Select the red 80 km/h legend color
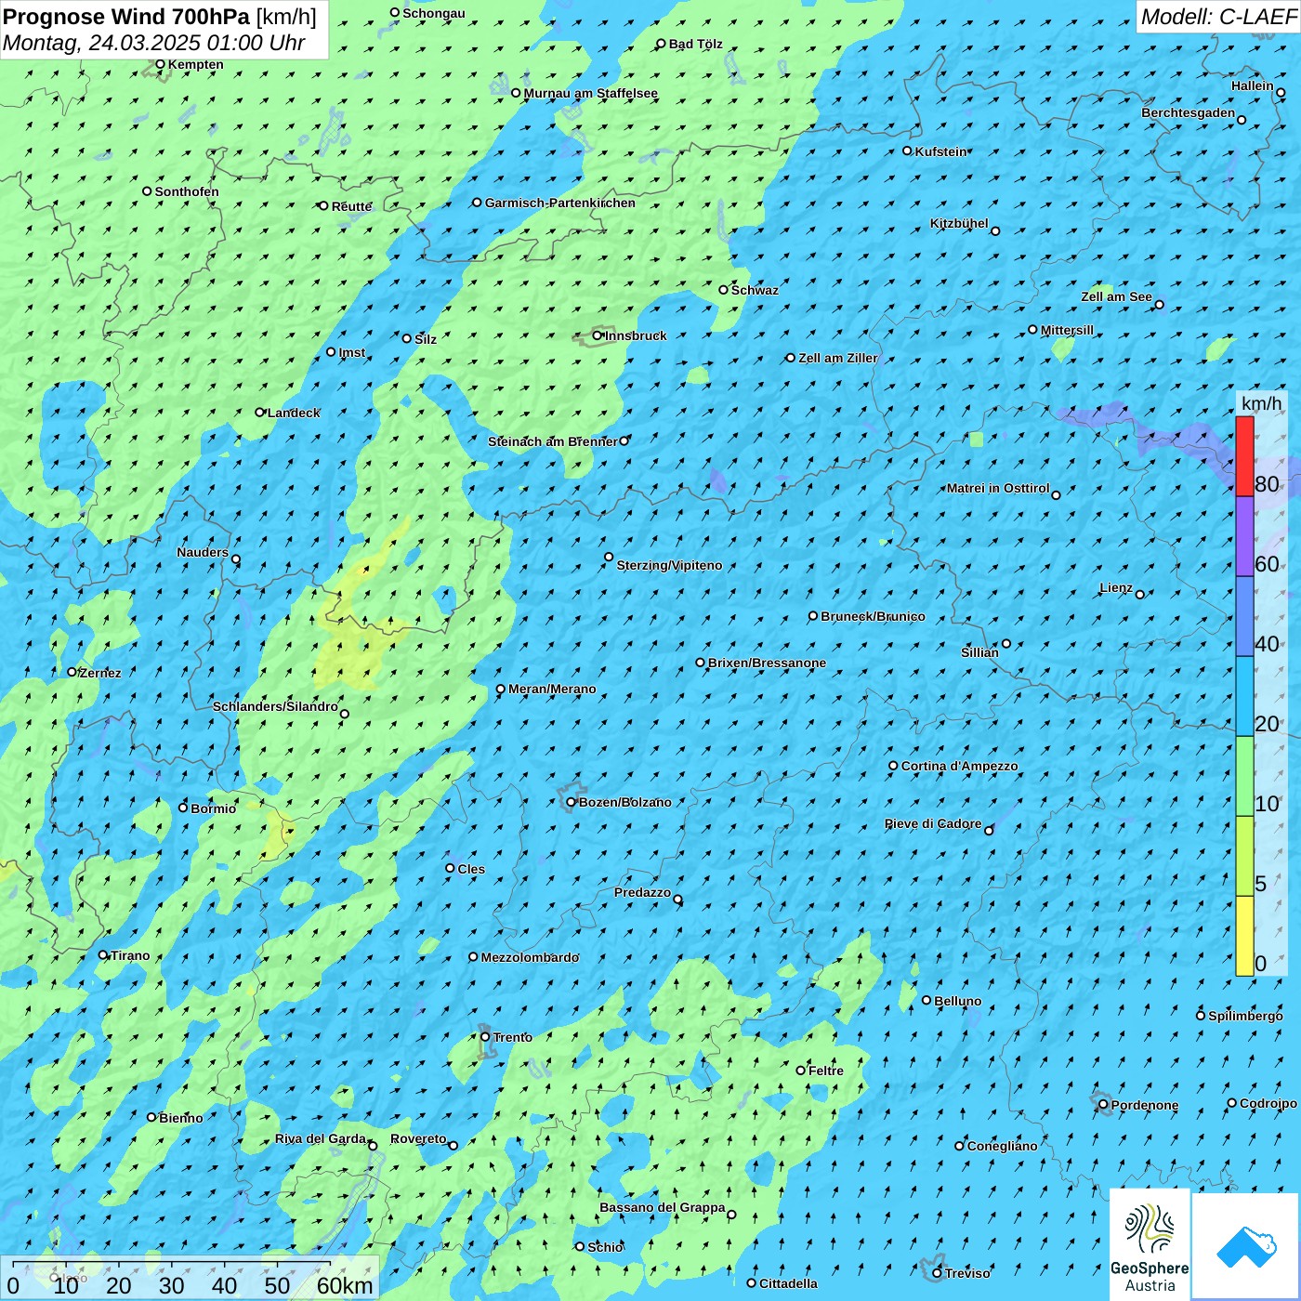 [1244, 456]
